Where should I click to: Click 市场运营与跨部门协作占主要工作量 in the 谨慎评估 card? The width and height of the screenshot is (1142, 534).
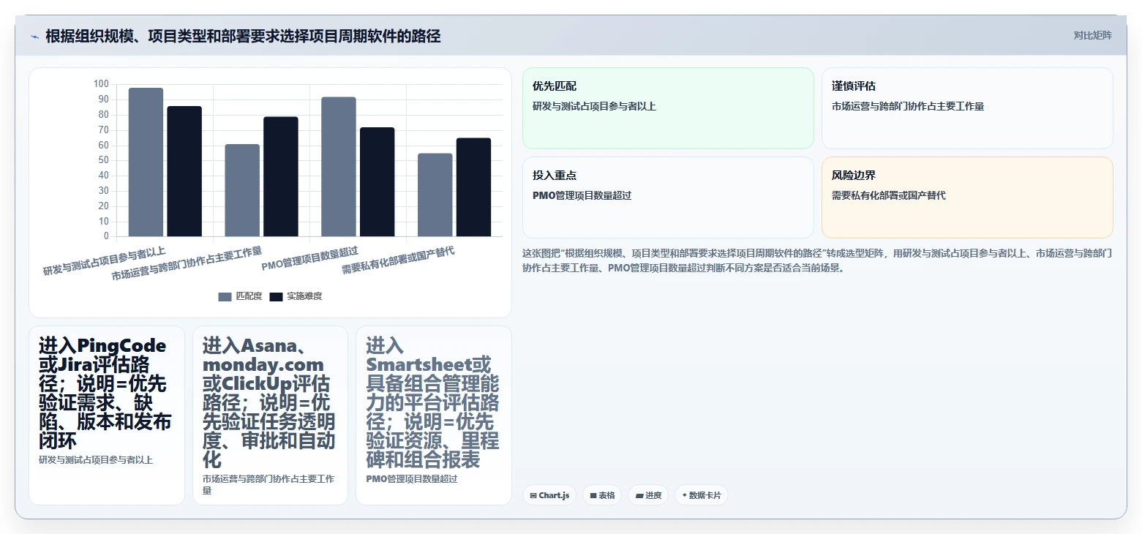click(908, 106)
